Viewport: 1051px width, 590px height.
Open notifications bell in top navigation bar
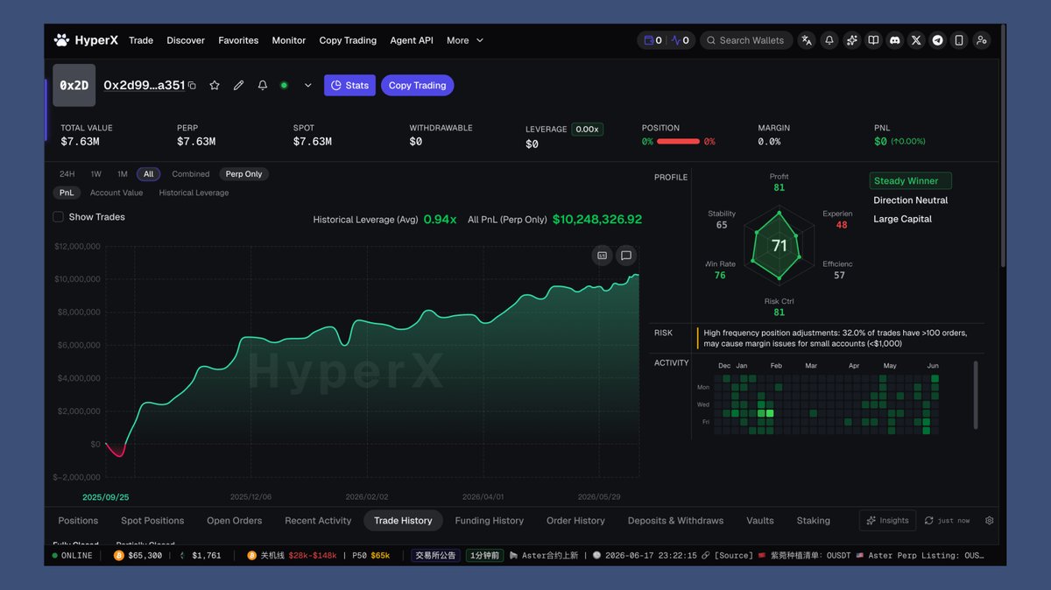pos(829,40)
